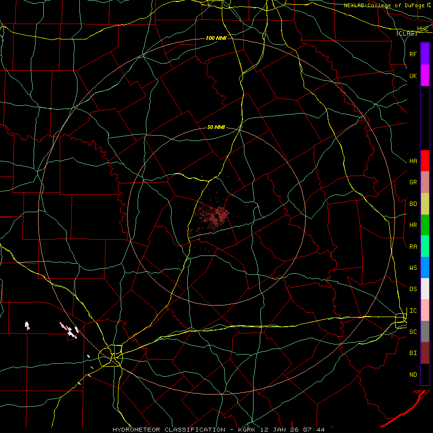Click the GR legend label
433x433 pixels.
[413, 182]
